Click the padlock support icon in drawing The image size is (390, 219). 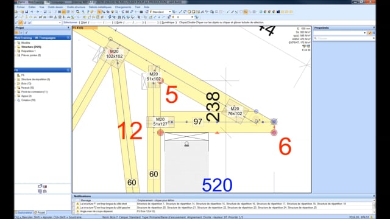[x=186, y=144]
